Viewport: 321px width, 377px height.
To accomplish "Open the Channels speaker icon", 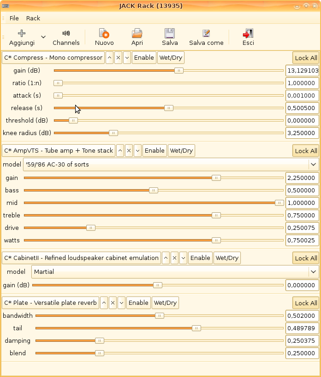I will (x=66, y=33).
